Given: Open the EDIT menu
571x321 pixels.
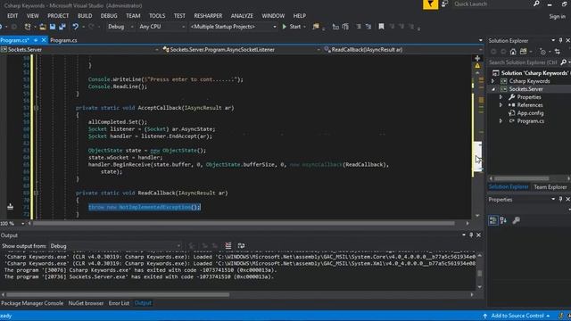Looking at the screenshot, I should click(12, 16).
